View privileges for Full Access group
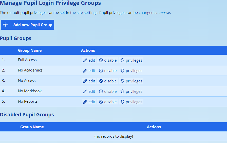This screenshot has height=143, width=227. pos(131,60)
